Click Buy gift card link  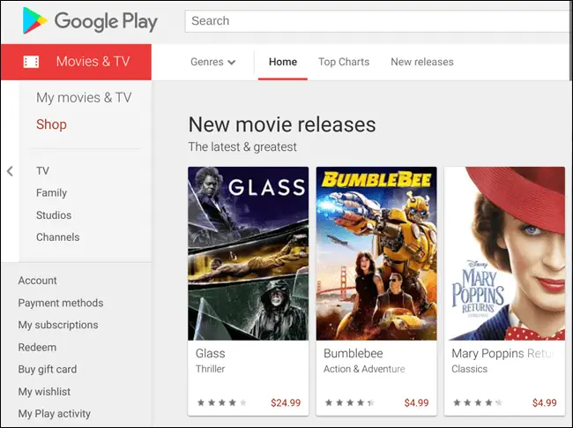tap(48, 370)
